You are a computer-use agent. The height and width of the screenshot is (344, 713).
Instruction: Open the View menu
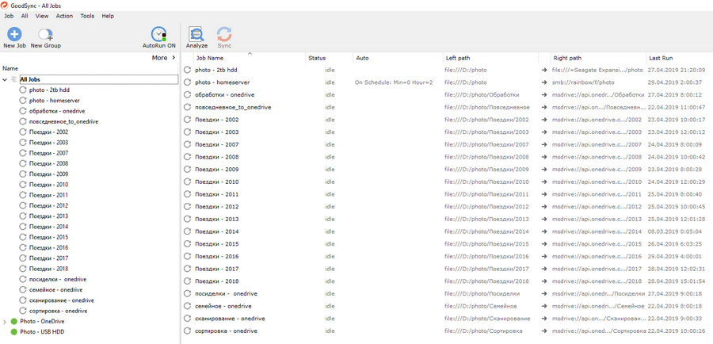click(x=42, y=16)
